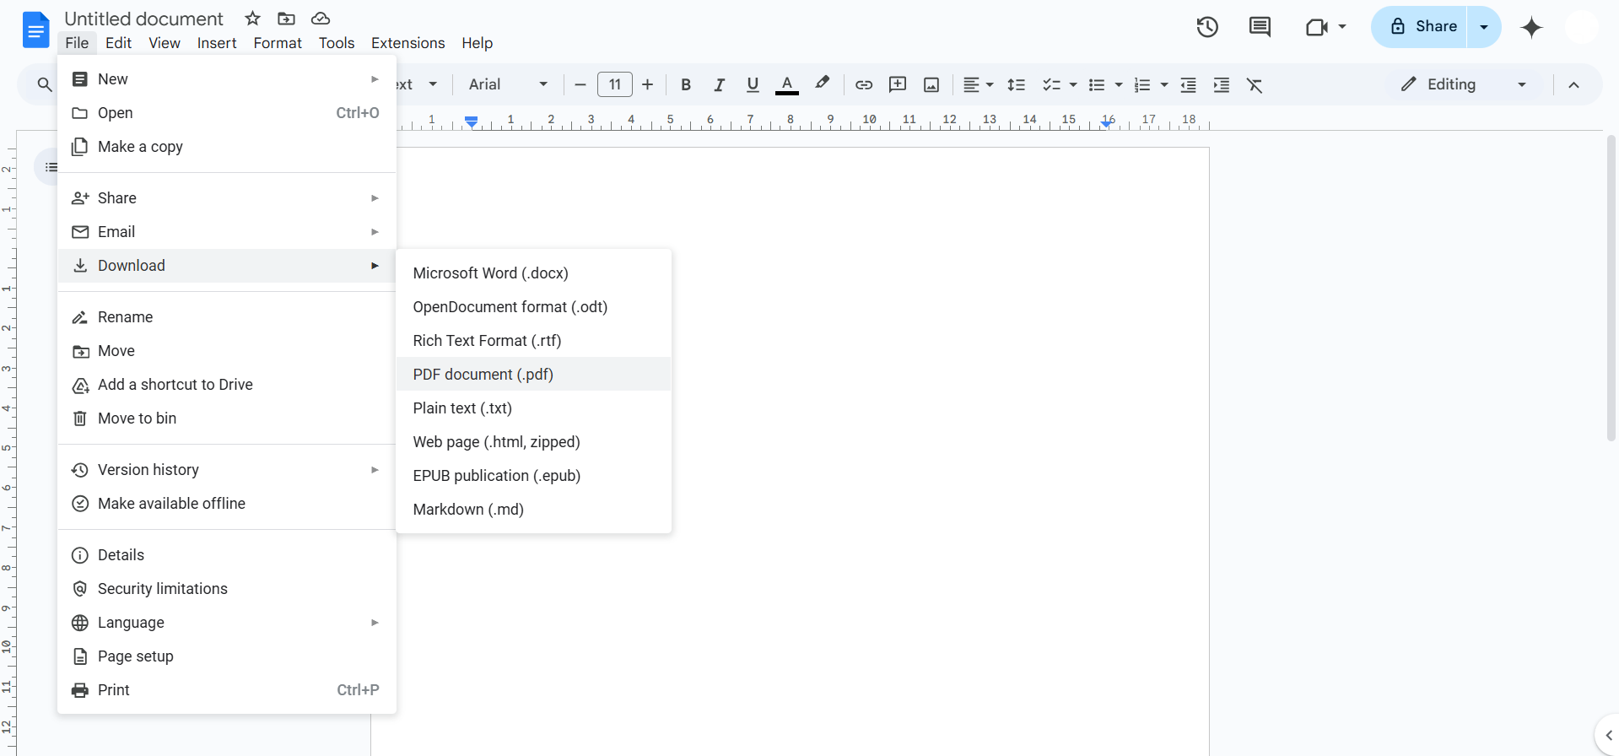Click the increase indent icon

point(1221,85)
